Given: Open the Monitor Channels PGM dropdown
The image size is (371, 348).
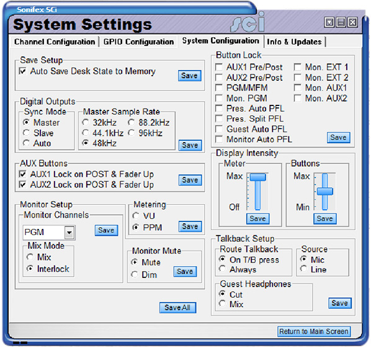Looking at the screenshot, I should coord(69,233).
